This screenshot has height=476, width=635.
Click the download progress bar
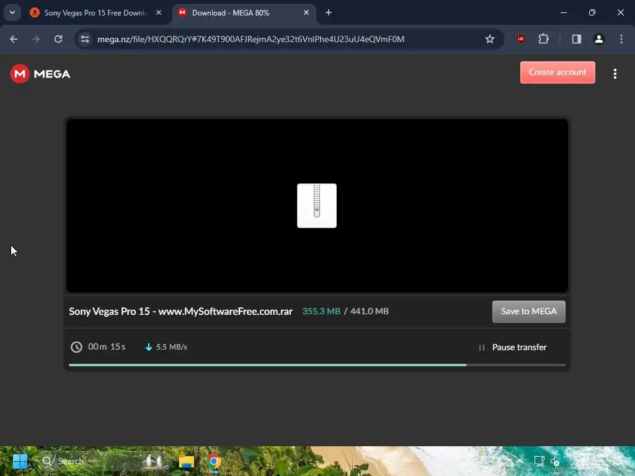pos(317,365)
